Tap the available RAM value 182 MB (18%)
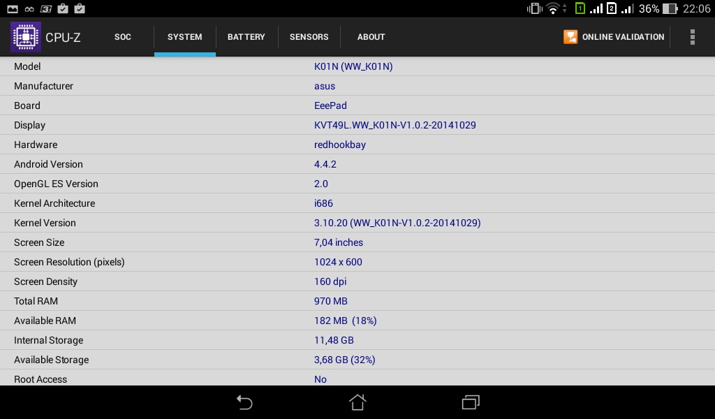Screen dimensions: 715x419 coord(345,321)
